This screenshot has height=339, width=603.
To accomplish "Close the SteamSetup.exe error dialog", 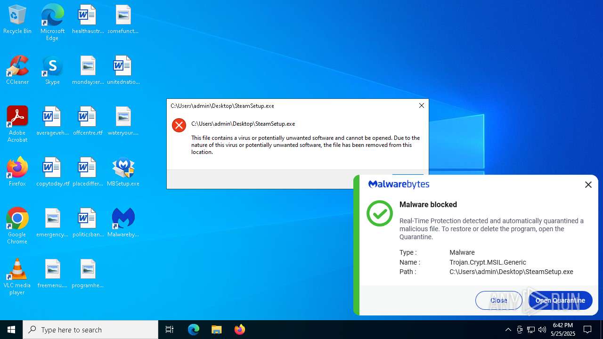I will coord(422,106).
